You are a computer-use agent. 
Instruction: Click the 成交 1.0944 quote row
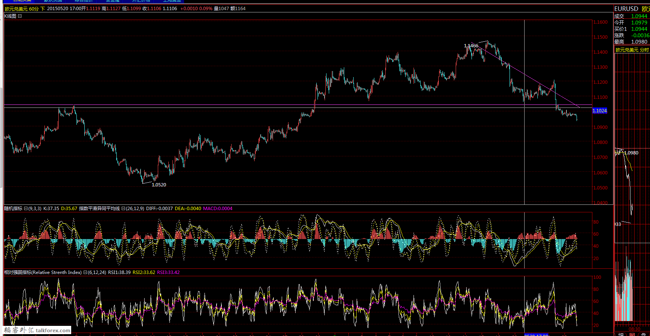point(631,16)
